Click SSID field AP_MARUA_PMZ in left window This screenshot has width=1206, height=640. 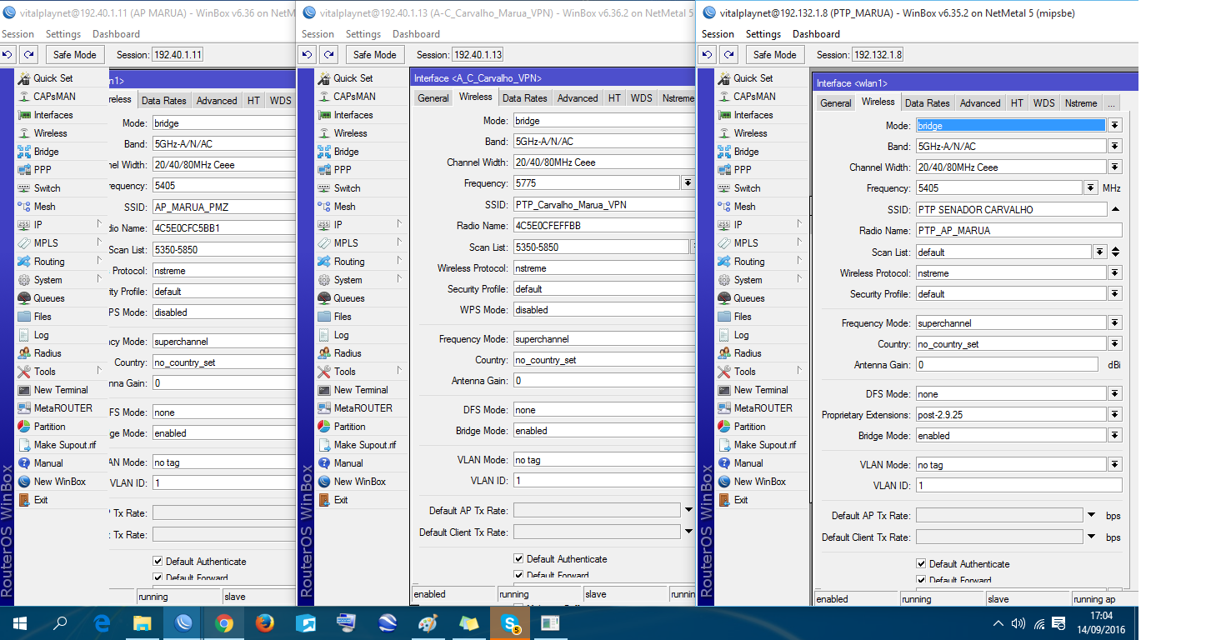point(223,207)
